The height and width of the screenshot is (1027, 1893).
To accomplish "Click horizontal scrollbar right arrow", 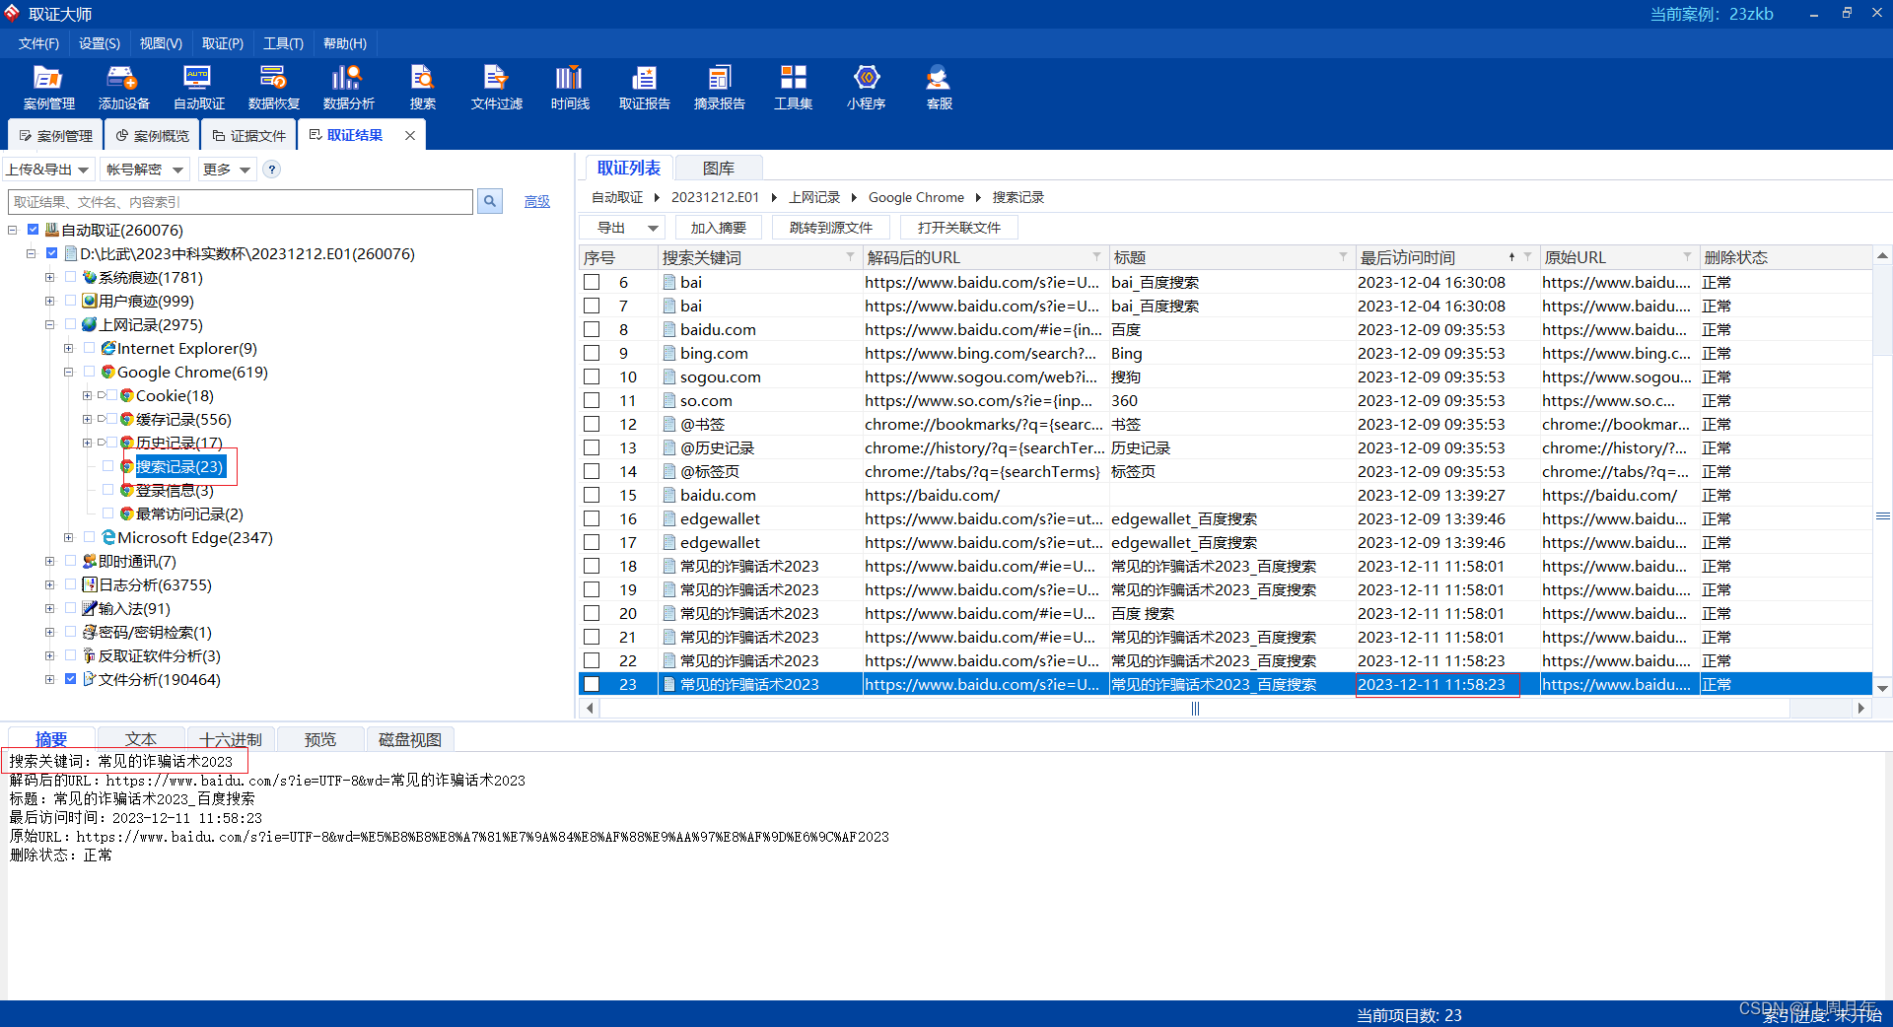I will coord(1860,709).
